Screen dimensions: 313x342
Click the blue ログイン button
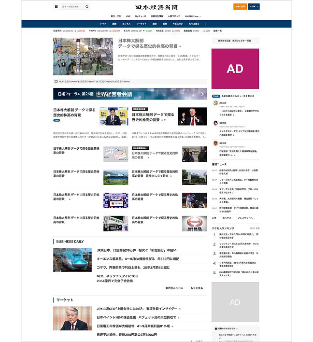click(x=254, y=7)
